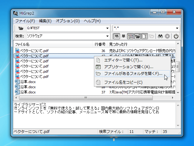Viewport: 194px width, 146px height.
Task: Click the results list vertical scroll down arrow
Action: (x=178, y=92)
